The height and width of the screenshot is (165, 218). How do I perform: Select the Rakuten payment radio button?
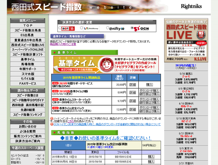[x=60, y=28]
